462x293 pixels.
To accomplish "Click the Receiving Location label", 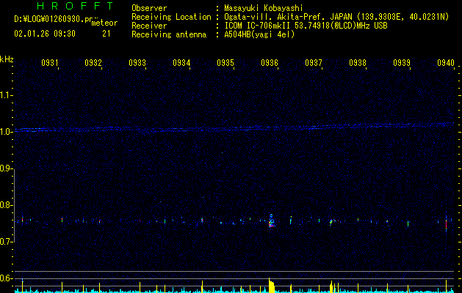I will (x=171, y=17).
